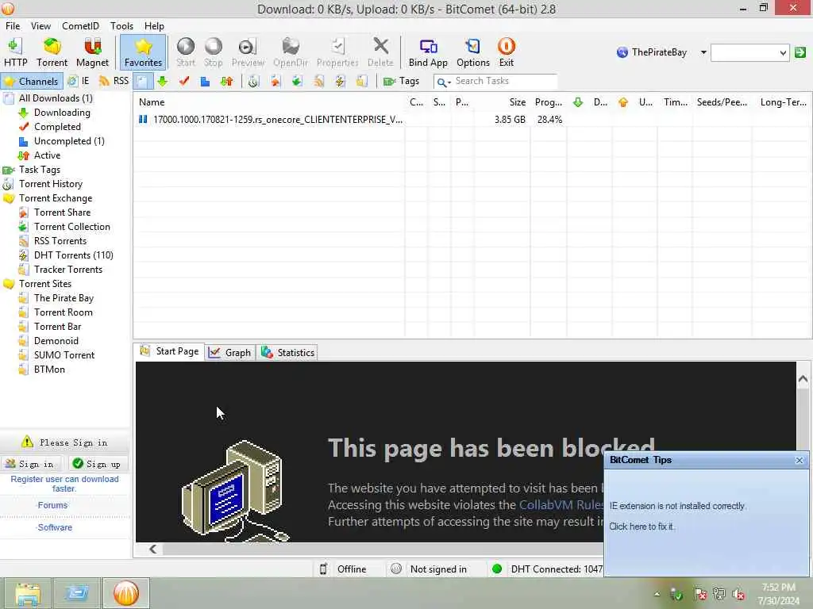Switch to the Start Page tab

coord(170,351)
